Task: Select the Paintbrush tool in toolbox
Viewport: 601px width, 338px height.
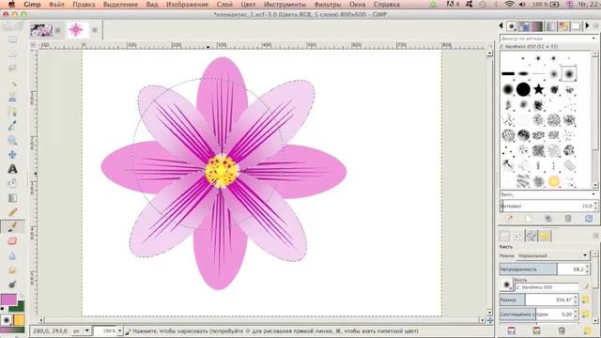Action: pyautogui.click(x=12, y=226)
